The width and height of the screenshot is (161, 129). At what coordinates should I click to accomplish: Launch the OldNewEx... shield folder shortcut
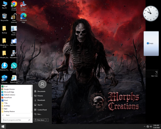[x=14, y=42]
